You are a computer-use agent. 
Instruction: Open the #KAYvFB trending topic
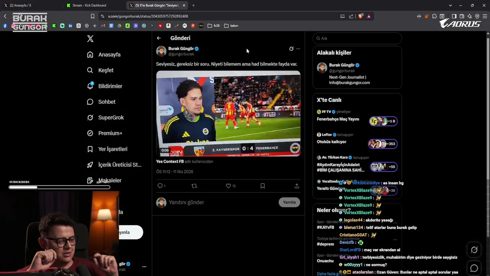pyautogui.click(x=325, y=227)
